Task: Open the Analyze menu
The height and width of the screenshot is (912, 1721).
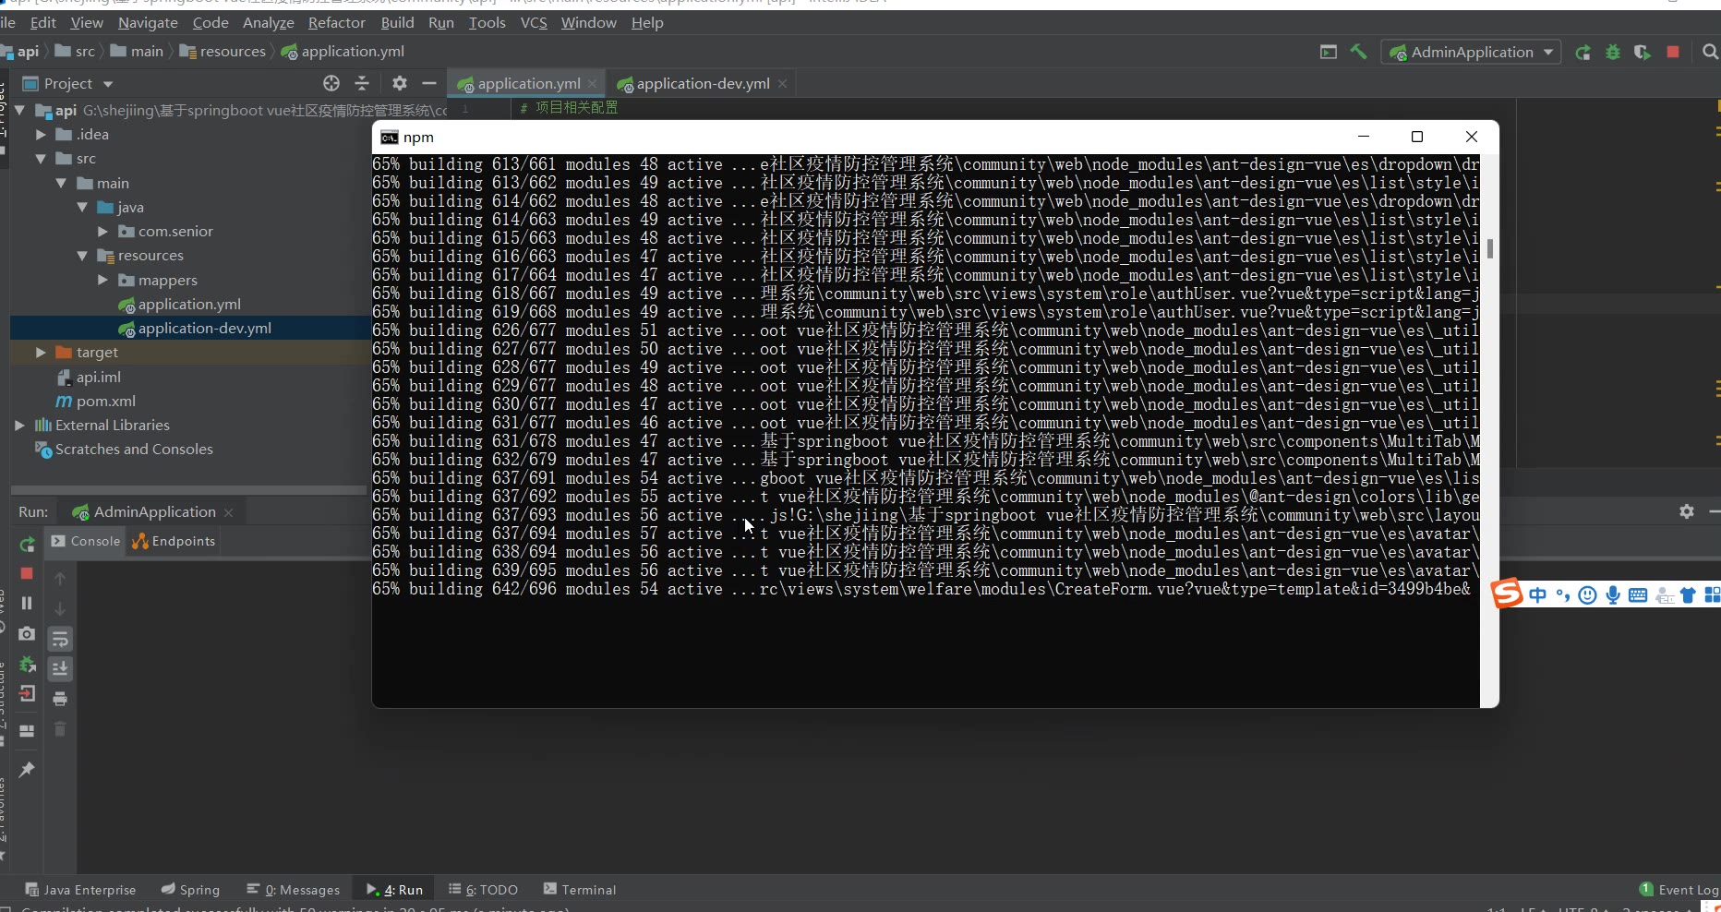Action: coord(268,22)
